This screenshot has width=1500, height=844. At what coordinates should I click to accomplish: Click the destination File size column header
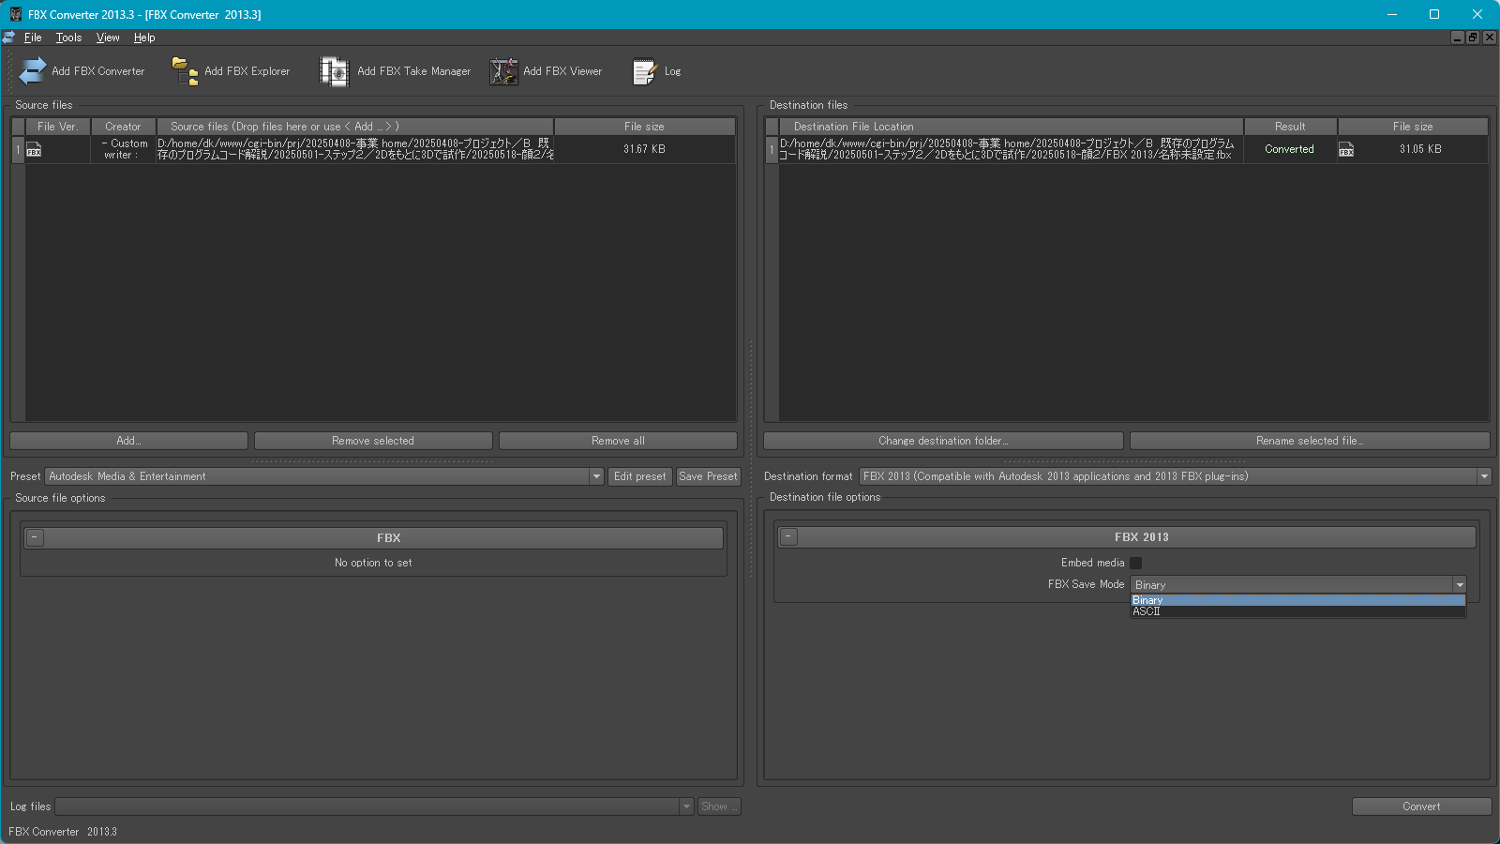point(1413,127)
